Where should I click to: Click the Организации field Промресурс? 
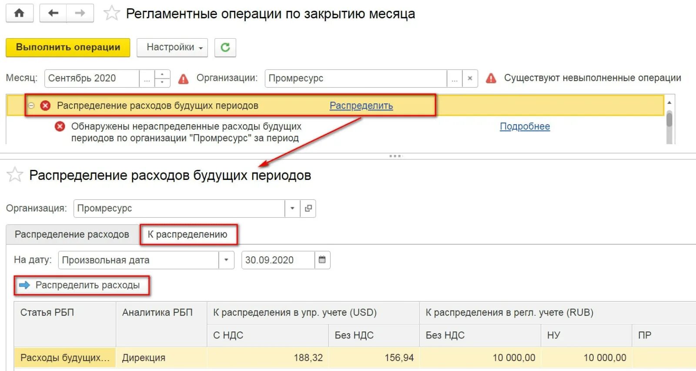(x=356, y=79)
